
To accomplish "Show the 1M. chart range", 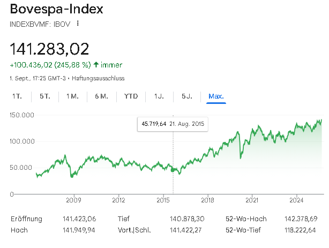I will click(x=72, y=96).
